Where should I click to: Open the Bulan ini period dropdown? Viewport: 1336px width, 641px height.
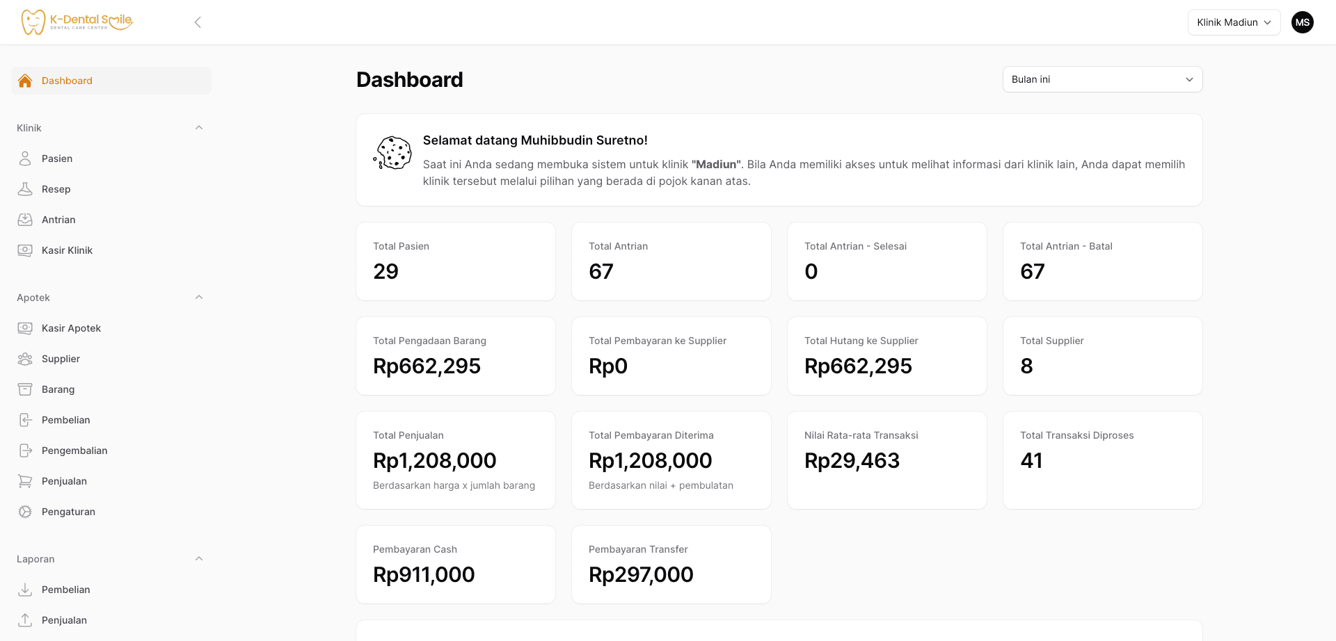(1102, 79)
